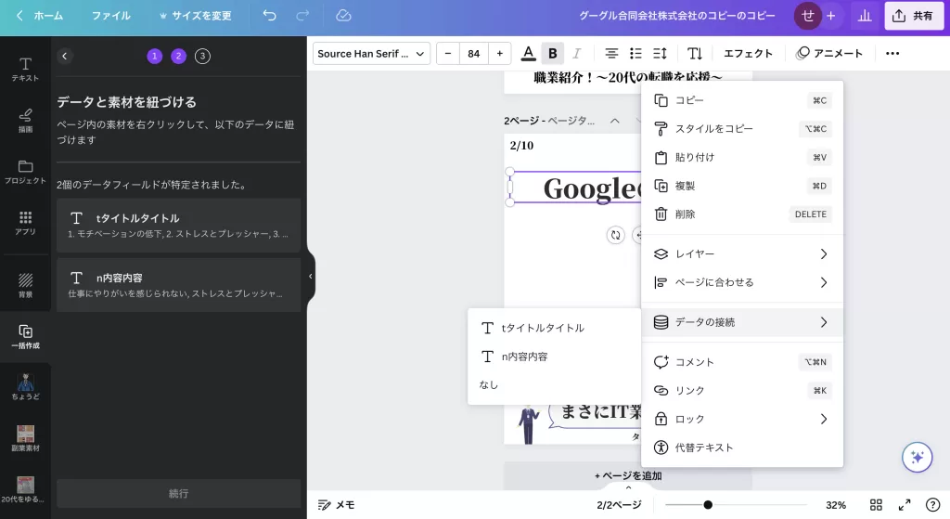The width and height of the screenshot is (950, 519).
Task: Choose Copy style (スタイルをコピー)
Action: click(x=742, y=128)
